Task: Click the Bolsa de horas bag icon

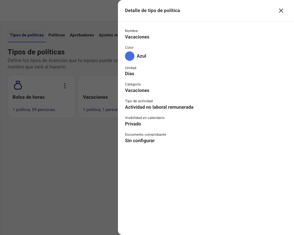Action: tap(18, 85)
